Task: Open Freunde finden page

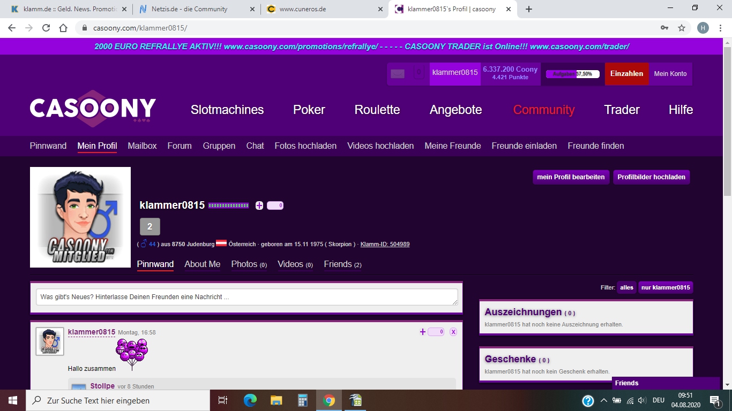Action: (x=596, y=146)
